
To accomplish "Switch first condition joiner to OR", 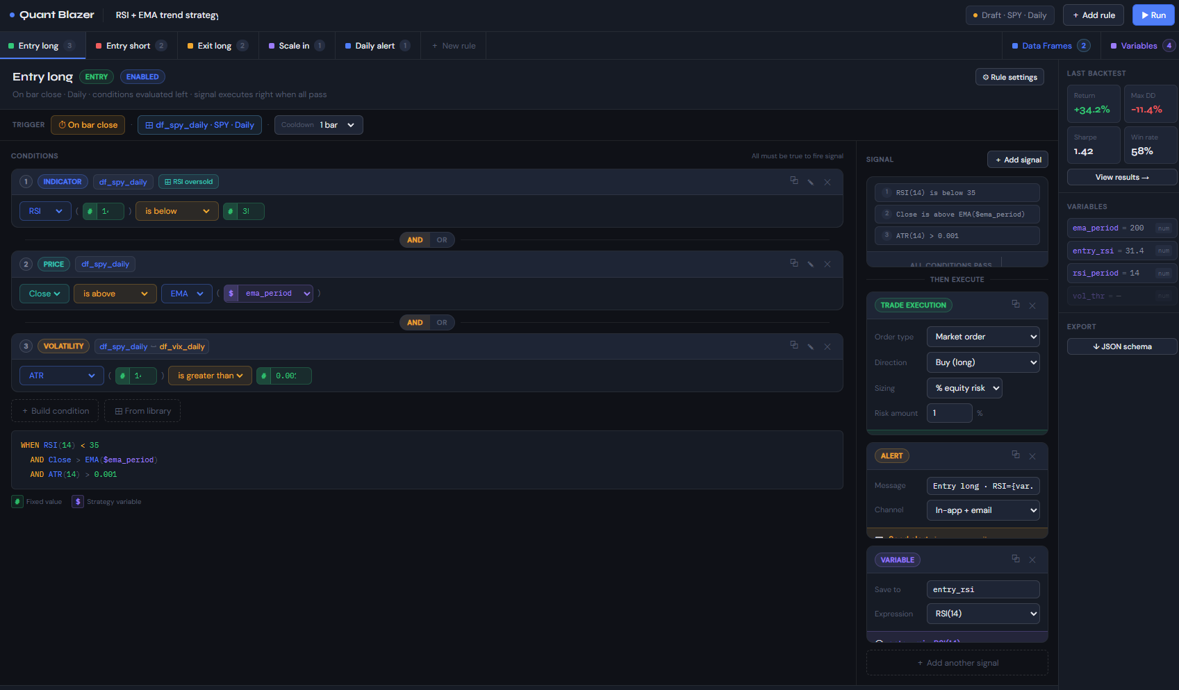I will click(x=442, y=239).
